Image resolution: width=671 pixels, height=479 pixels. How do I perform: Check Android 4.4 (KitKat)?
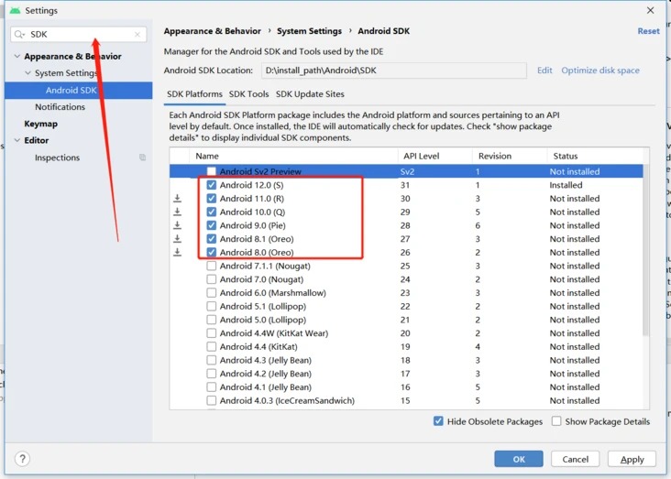[x=212, y=346]
